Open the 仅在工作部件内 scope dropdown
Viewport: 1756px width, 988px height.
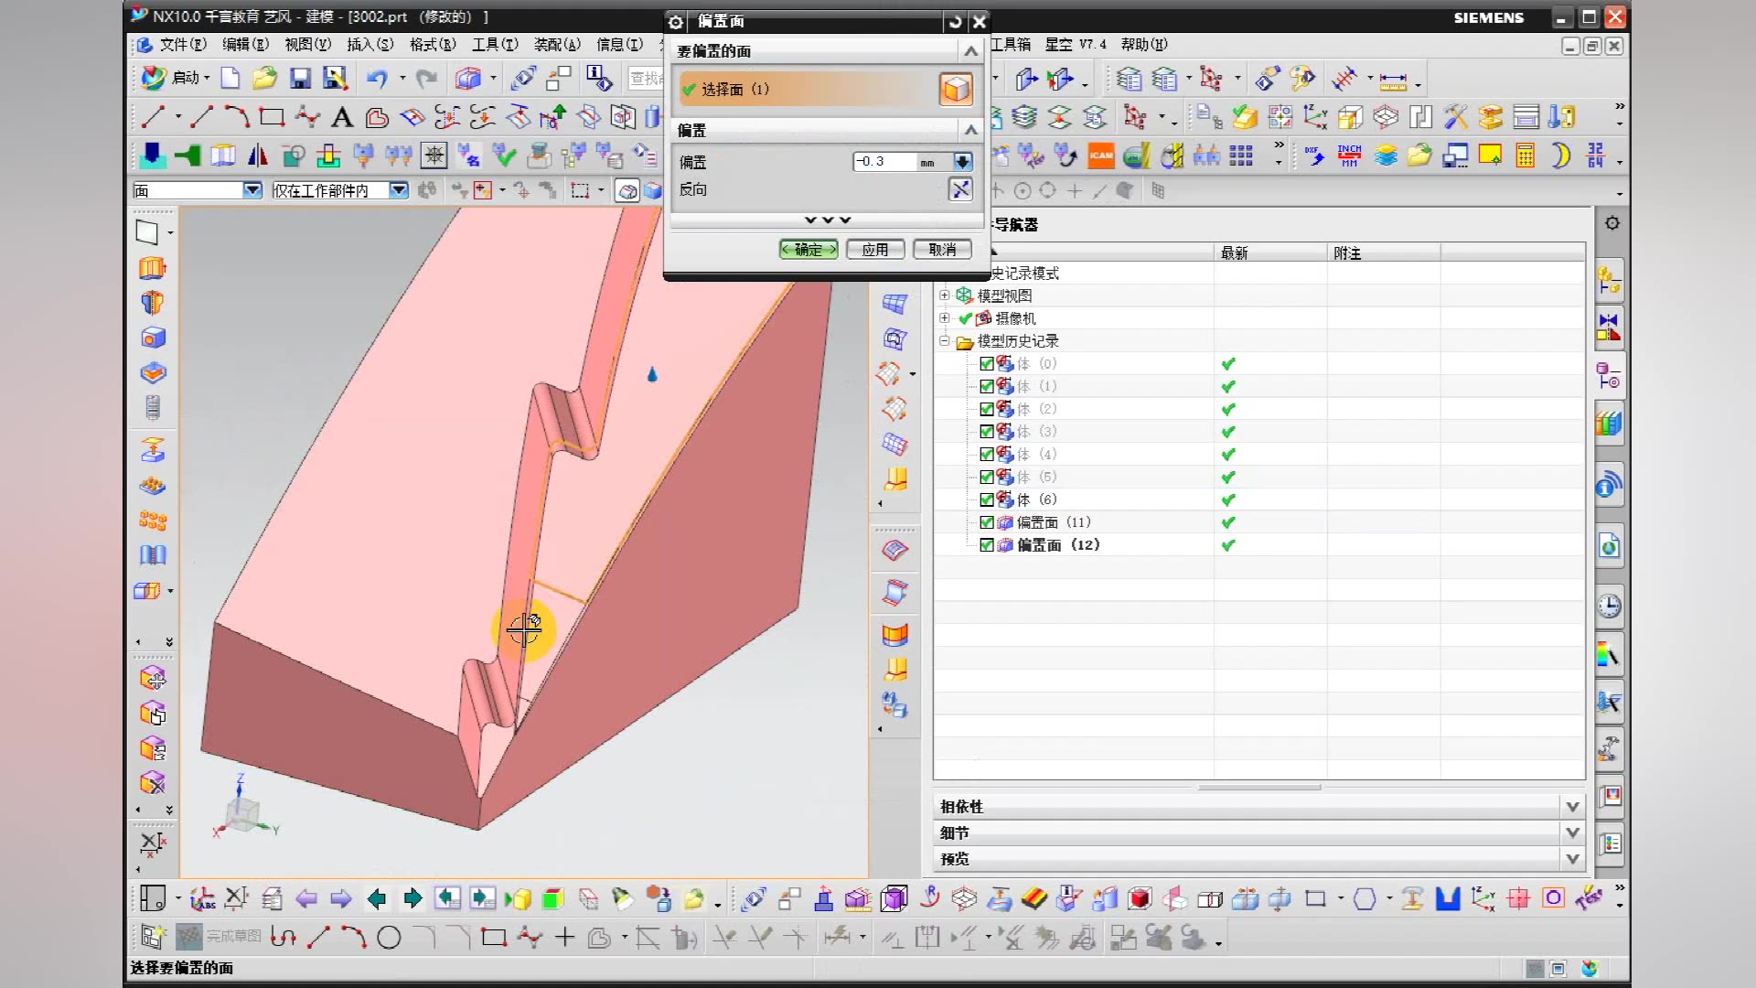[x=398, y=190]
